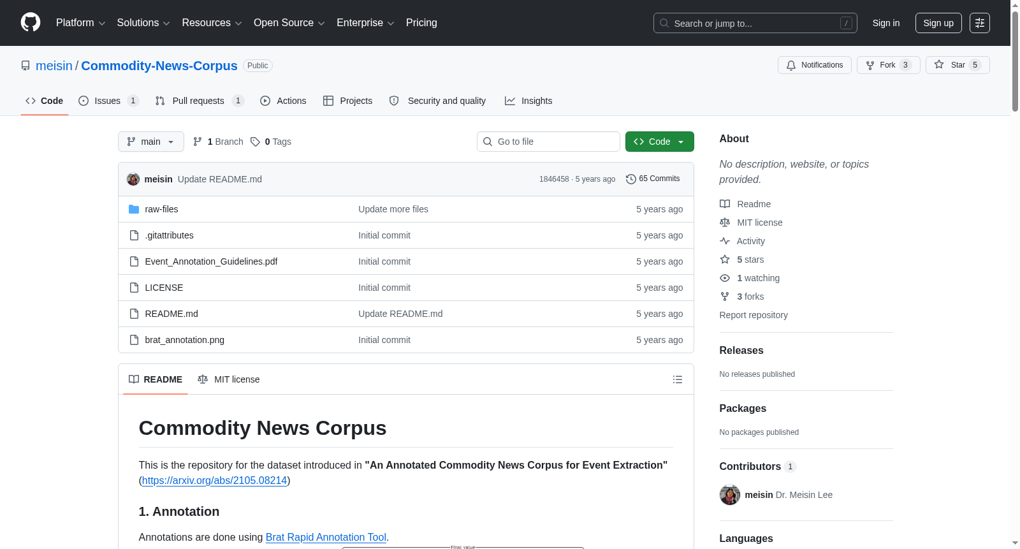Open Event_Annotation_Guidelines.pdf file

[x=211, y=261]
